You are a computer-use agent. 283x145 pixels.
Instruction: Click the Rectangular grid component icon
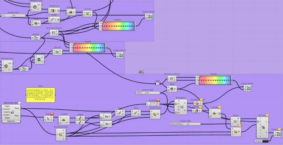[x=182, y=107]
